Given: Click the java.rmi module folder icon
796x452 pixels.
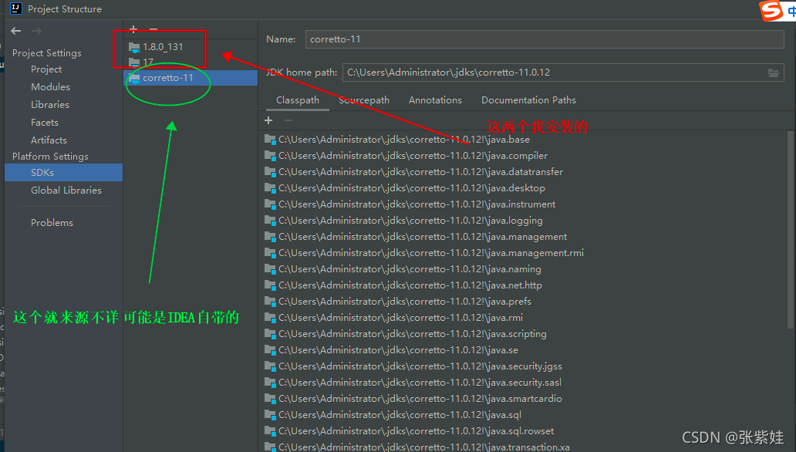Looking at the screenshot, I should 270,318.
